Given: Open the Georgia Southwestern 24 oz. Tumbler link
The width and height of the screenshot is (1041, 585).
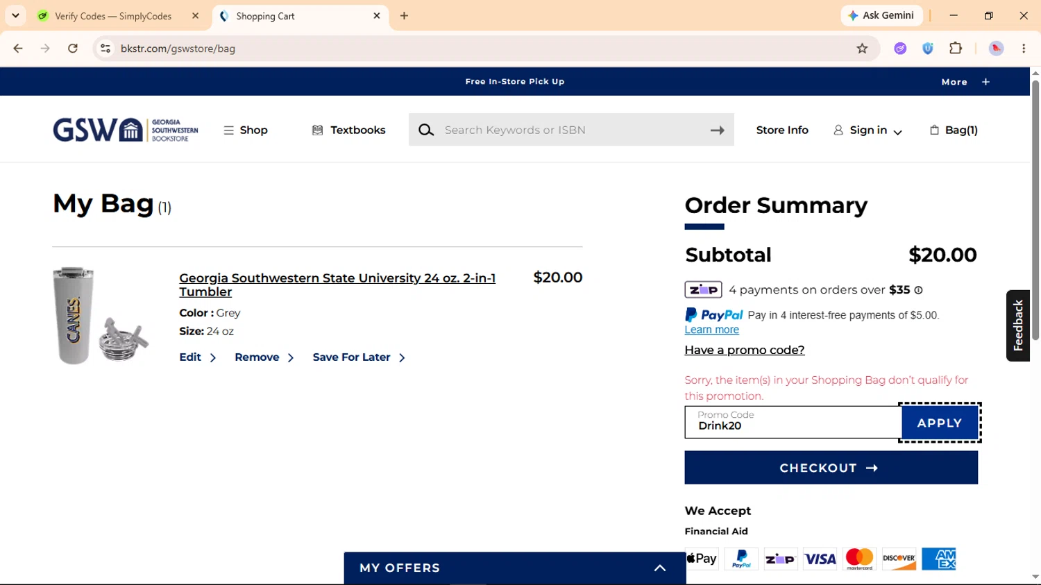Looking at the screenshot, I should pos(337,285).
